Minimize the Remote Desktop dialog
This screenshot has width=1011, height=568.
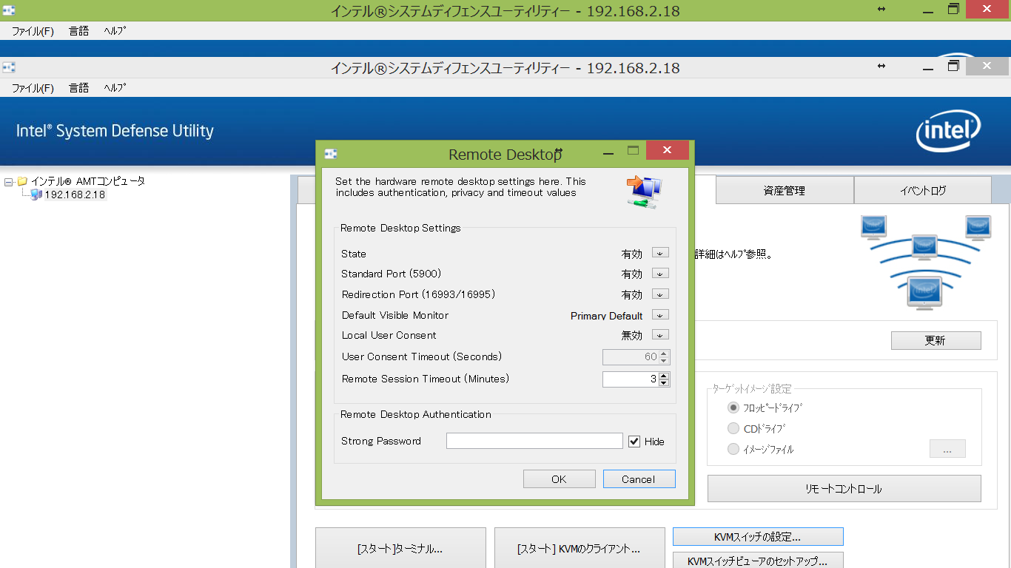tap(608, 154)
